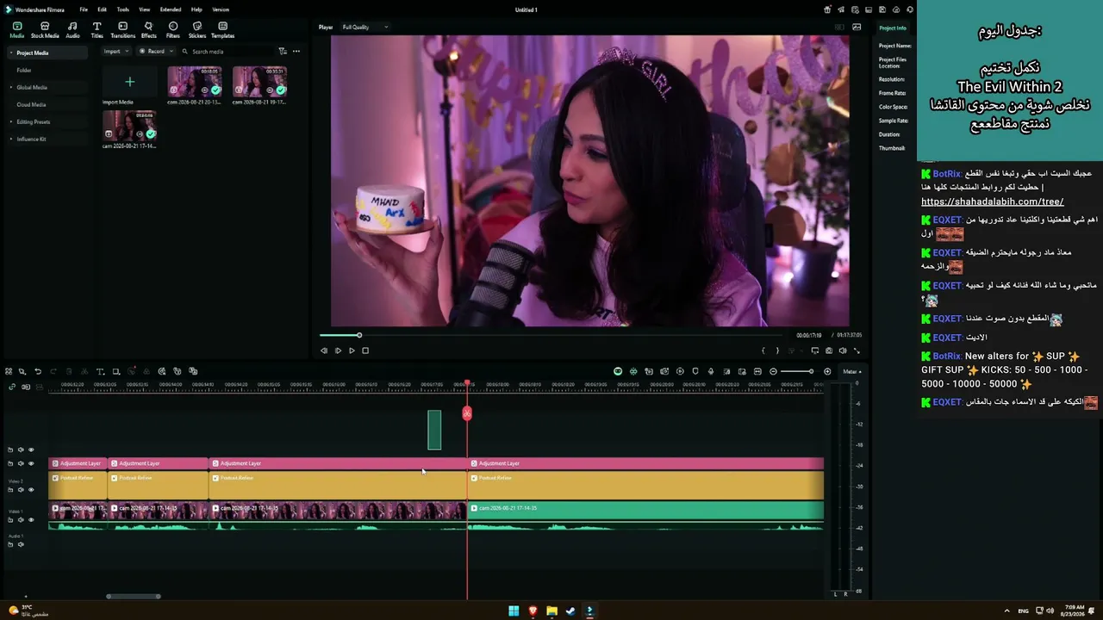The image size is (1103, 620).
Task: Switch to the Project Info tab
Action: (x=893, y=28)
